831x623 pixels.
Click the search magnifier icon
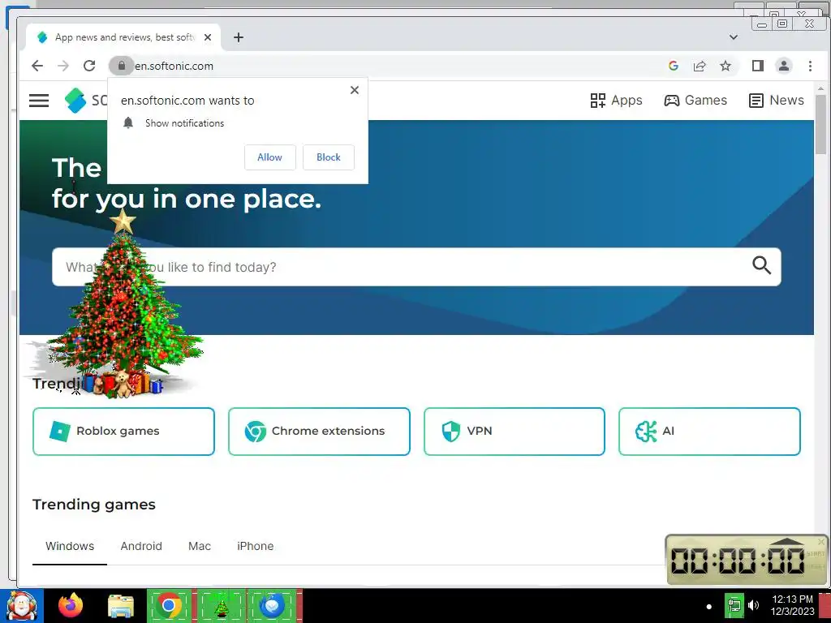click(761, 265)
